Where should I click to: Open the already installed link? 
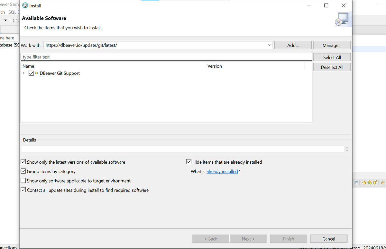pos(222,171)
